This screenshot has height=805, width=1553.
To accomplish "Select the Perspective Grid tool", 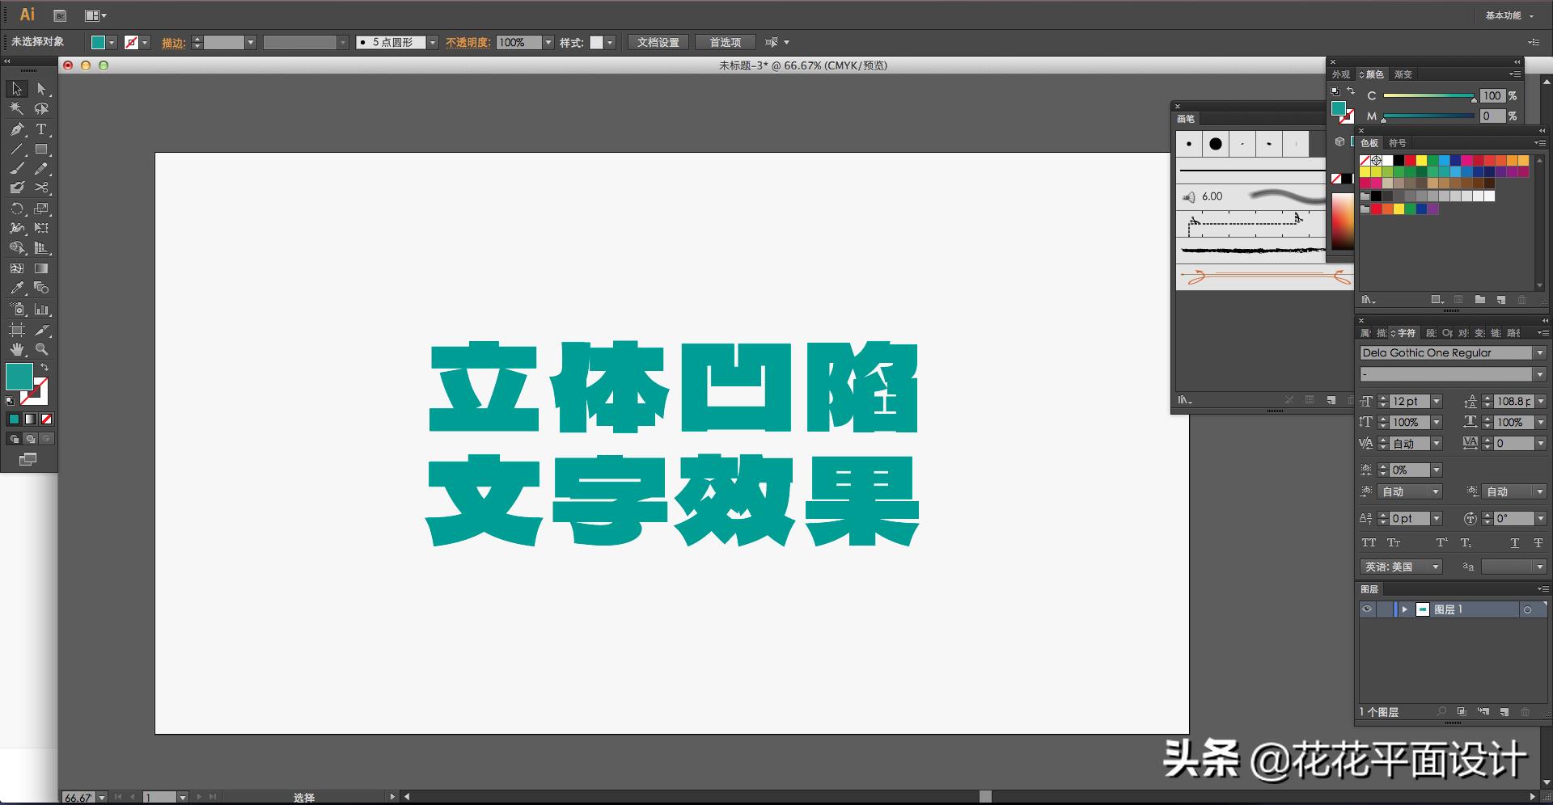I will (x=41, y=248).
